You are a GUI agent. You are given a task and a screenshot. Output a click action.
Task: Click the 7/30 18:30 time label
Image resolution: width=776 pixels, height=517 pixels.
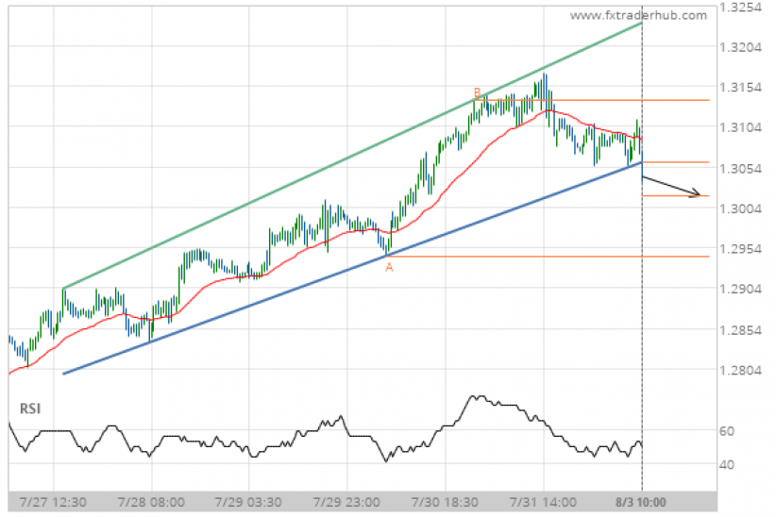coord(445,503)
